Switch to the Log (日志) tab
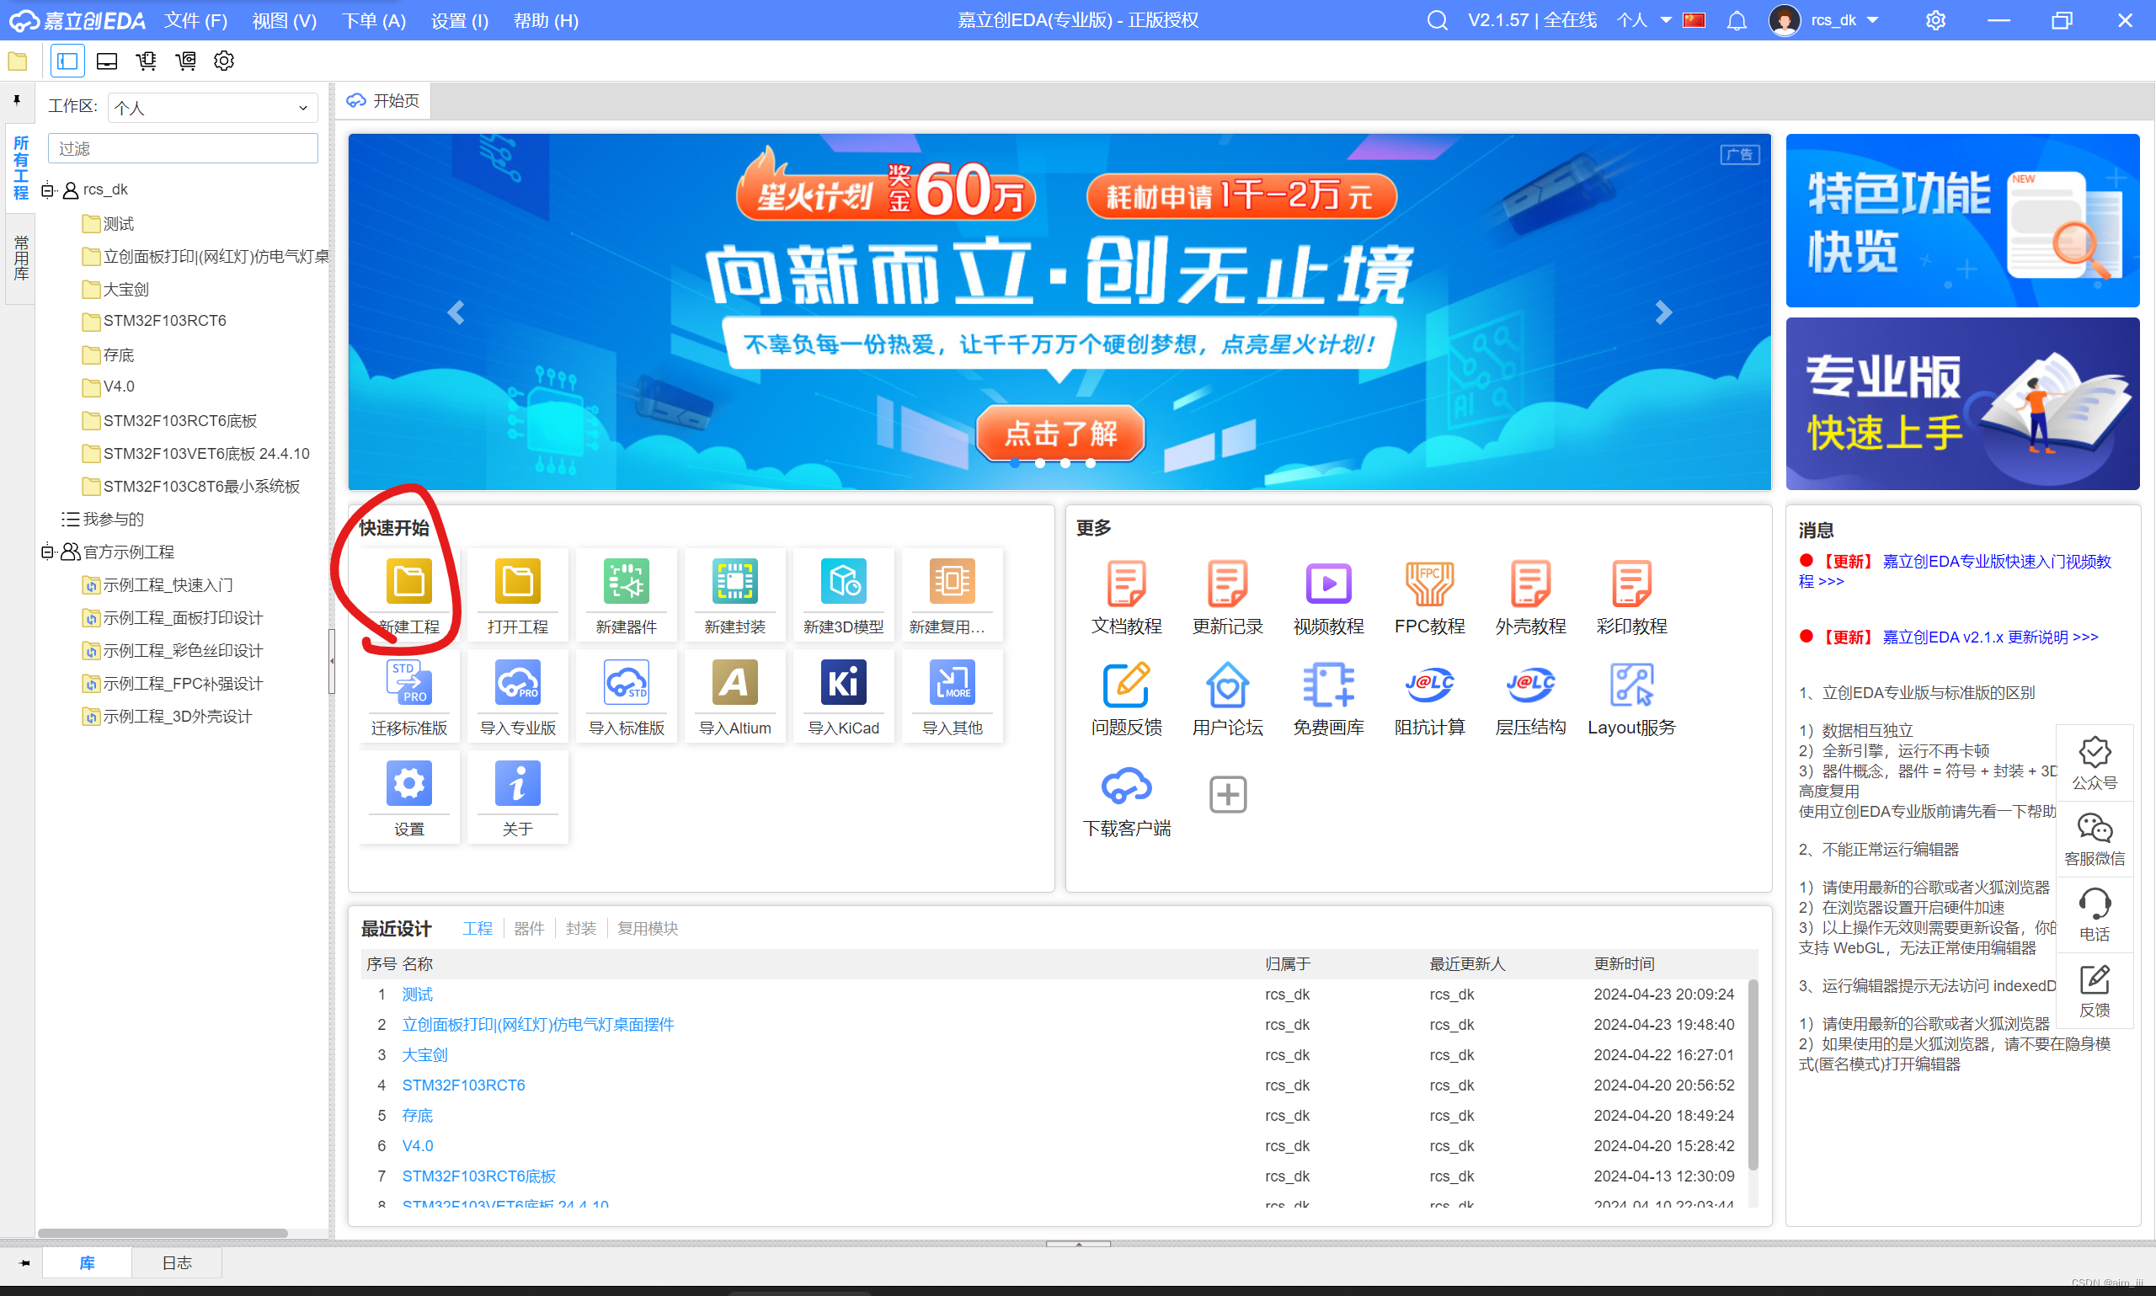 [176, 1263]
